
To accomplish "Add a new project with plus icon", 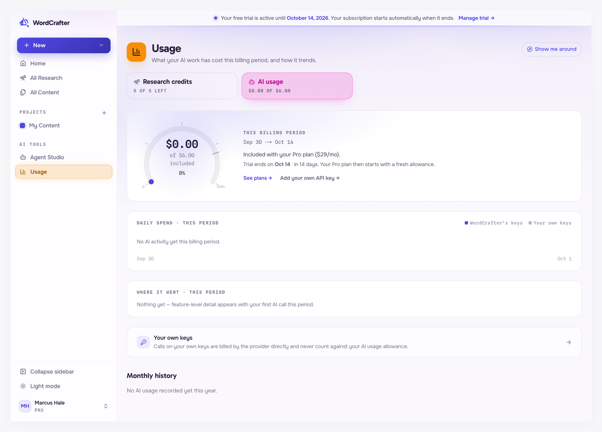I will [104, 113].
